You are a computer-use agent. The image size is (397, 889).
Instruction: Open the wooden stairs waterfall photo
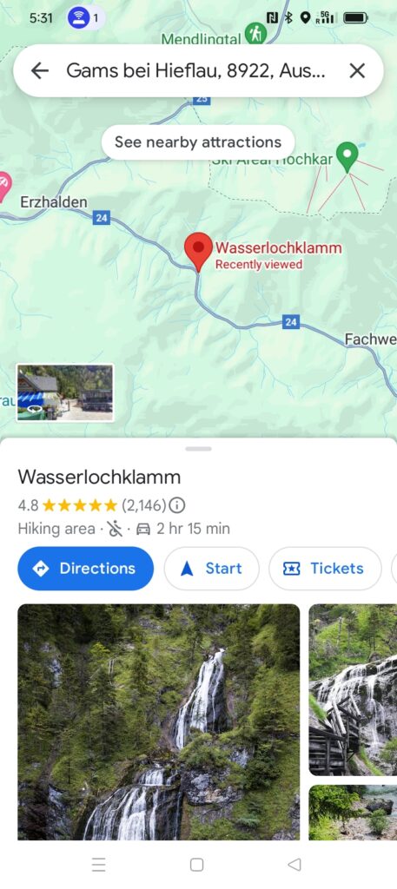[353, 689]
